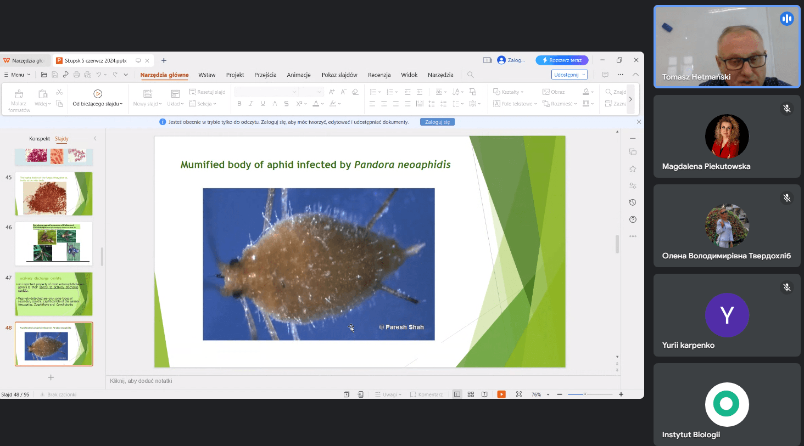This screenshot has height=446, width=804.
Task: Collapse the slide panel with left chevron
Action: tap(95, 139)
